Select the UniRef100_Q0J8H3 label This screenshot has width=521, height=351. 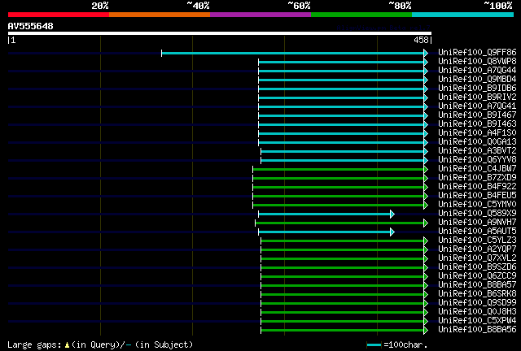pos(477,312)
